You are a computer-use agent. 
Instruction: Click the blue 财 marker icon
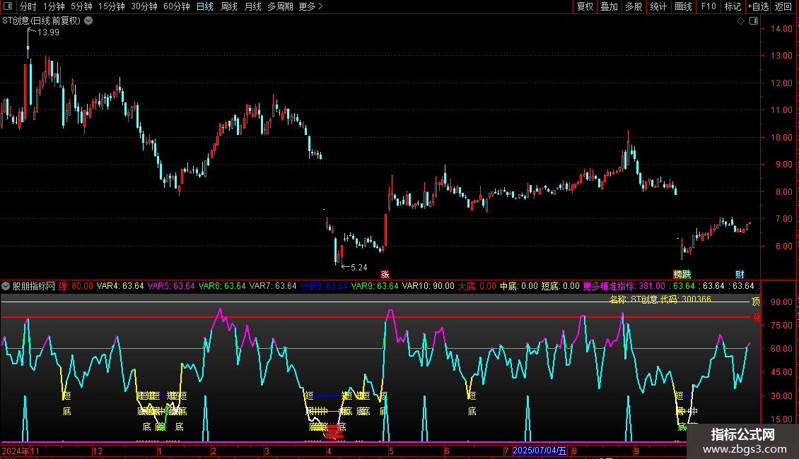pos(740,274)
